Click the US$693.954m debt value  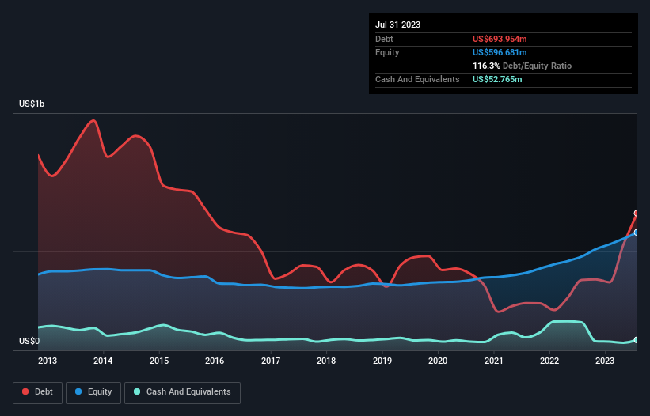click(x=500, y=39)
